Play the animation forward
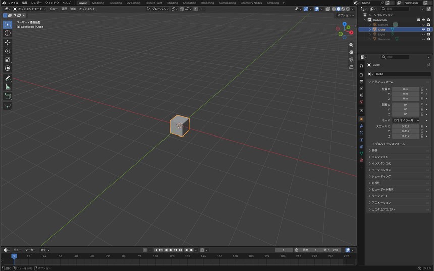The width and height of the screenshot is (434, 271). pos(171,250)
